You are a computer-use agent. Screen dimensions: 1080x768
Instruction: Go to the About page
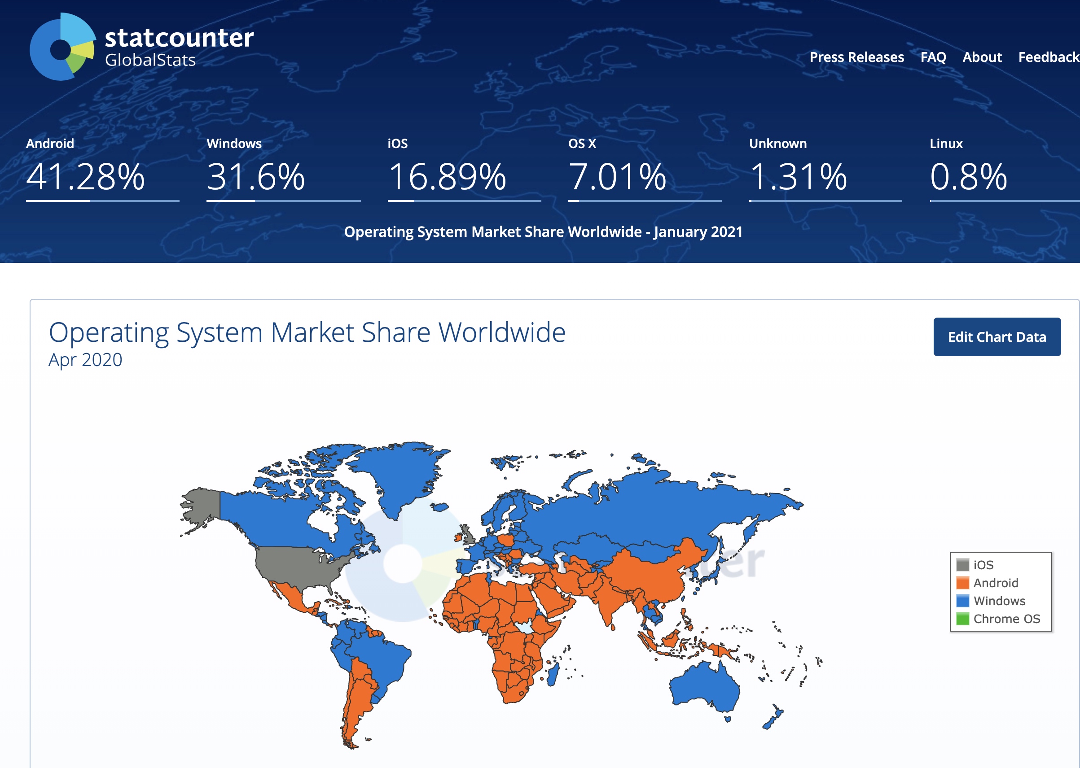(x=982, y=57)
